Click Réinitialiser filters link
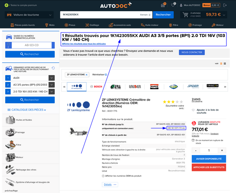The height and width of the screenshot is (193, 236). pyautogui.click(x=100, y=74)
